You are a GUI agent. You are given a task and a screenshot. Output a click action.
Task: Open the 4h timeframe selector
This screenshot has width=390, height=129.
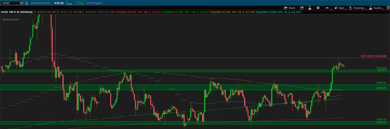click(327, 8)
